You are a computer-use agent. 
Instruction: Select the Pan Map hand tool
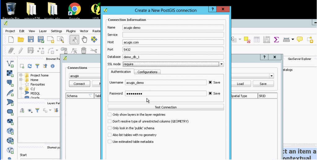pyautogui.click(x=84, y=39)
